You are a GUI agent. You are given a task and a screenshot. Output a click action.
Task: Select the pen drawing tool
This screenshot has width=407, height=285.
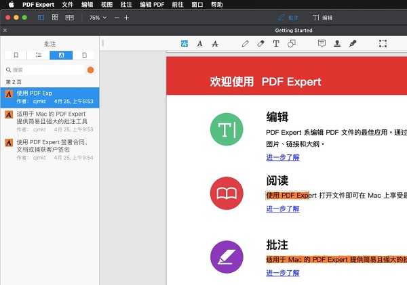(246, 43)
